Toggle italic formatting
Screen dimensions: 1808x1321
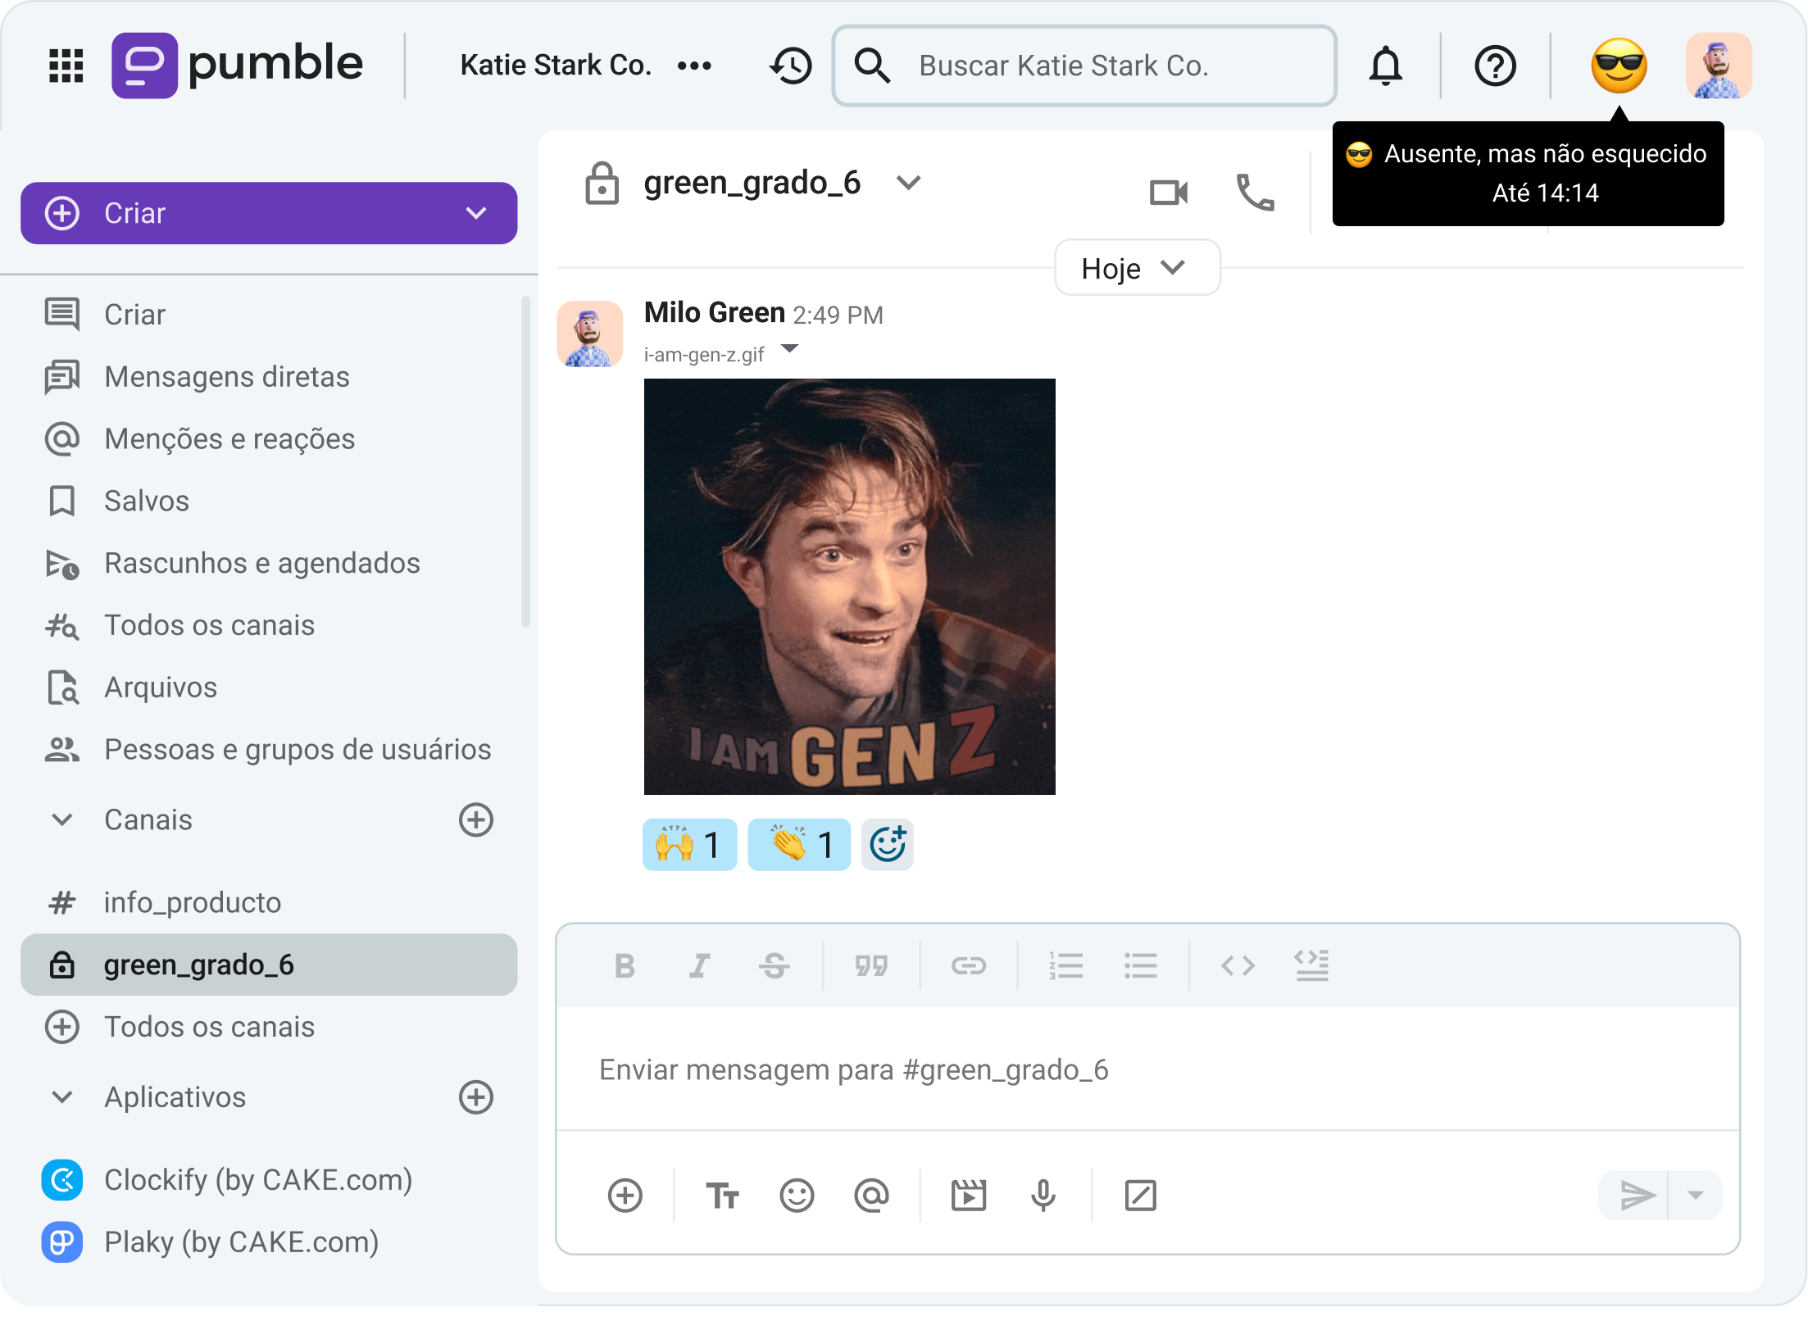click(699, 966)
